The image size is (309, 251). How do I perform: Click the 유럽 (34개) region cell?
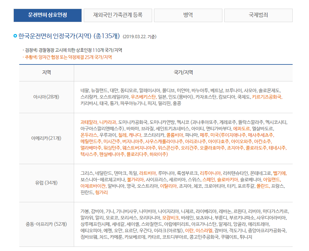[x=46, y=183]
